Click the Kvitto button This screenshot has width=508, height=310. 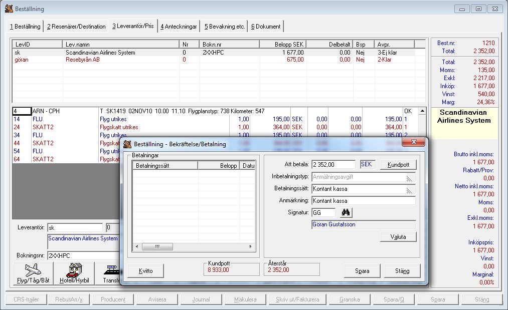click(x=146, y=271)
